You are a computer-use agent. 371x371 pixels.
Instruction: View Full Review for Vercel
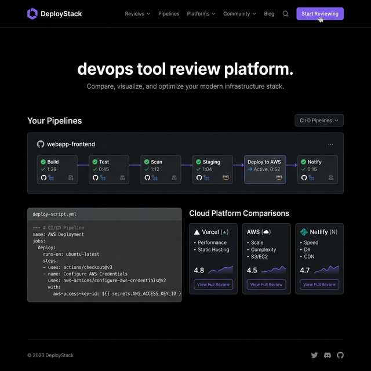[213, 285]
